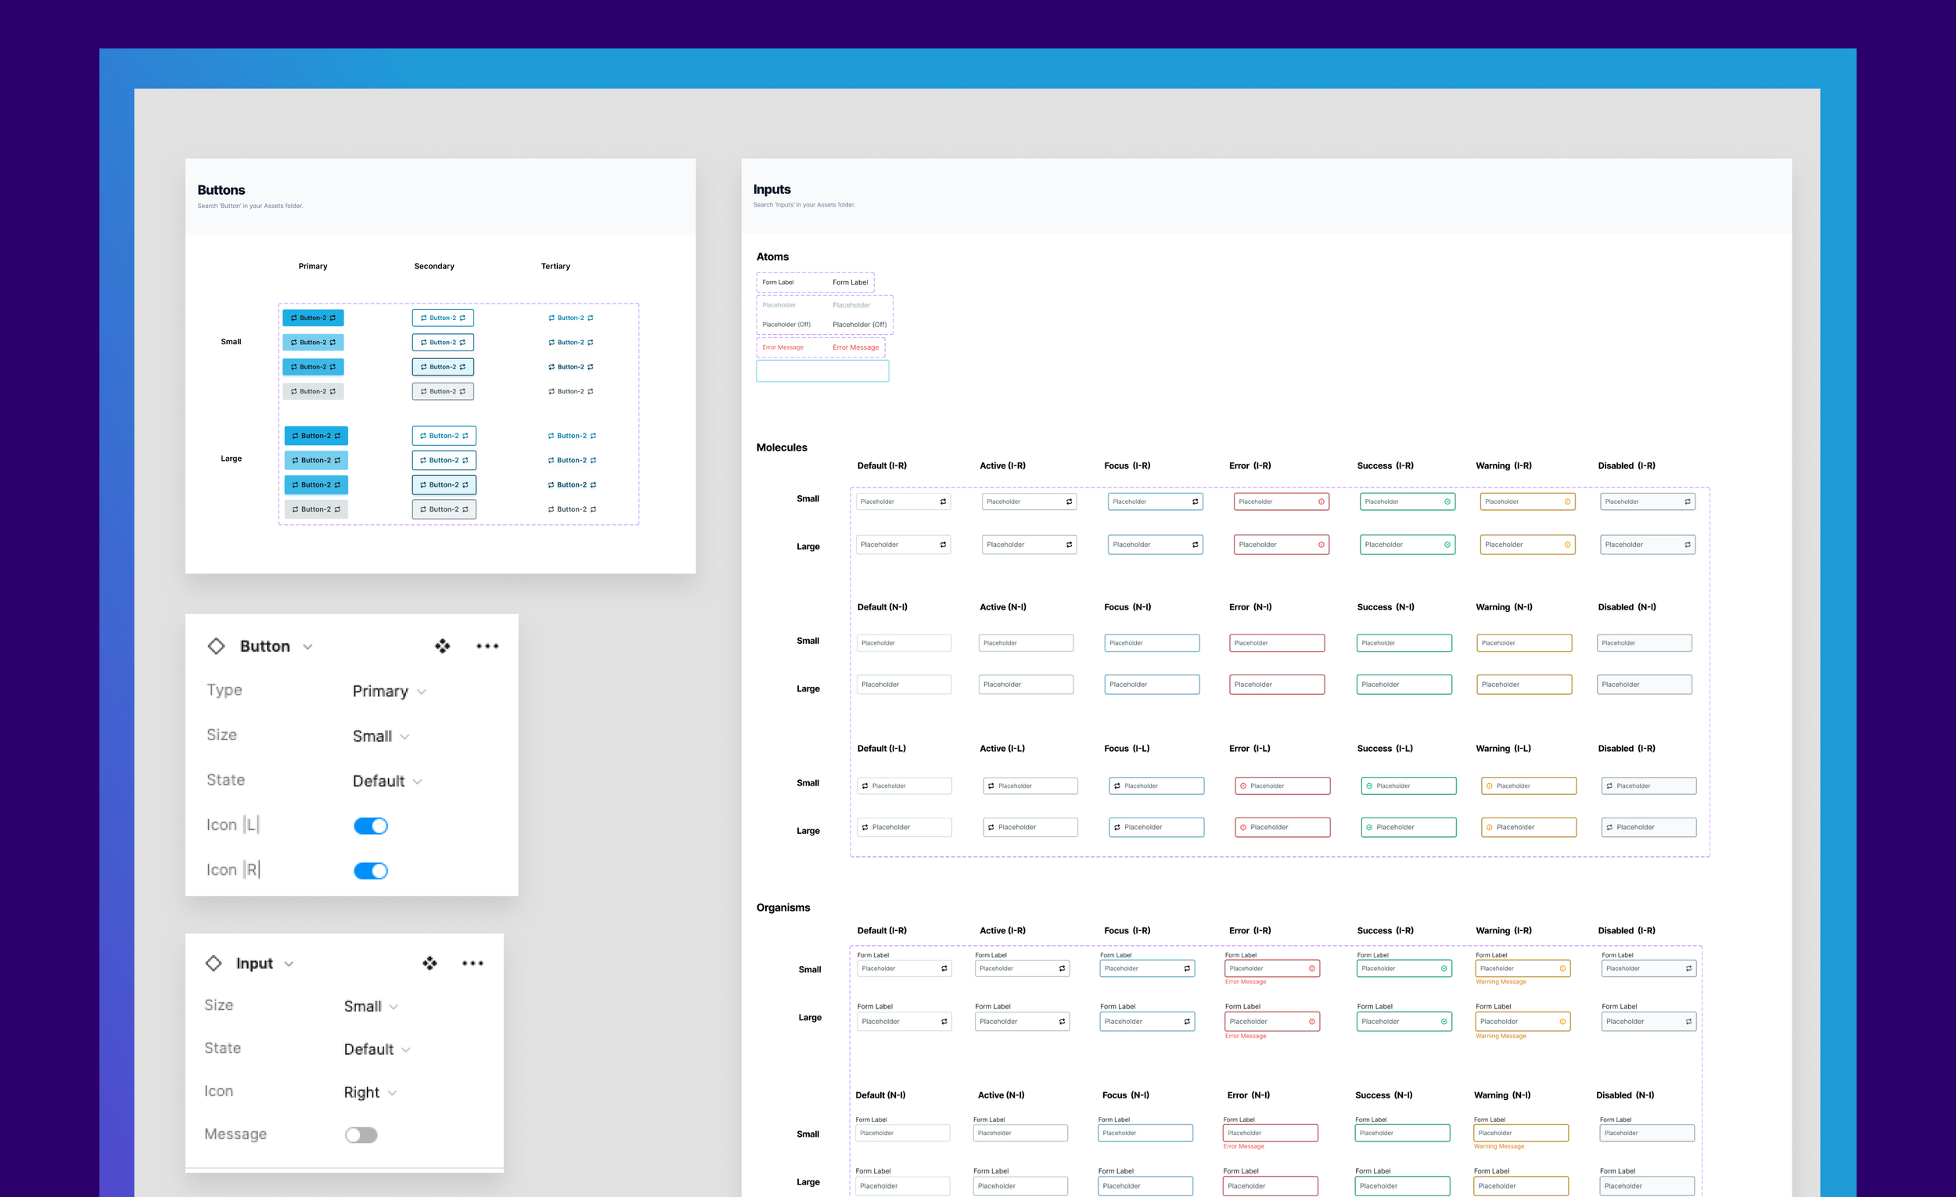Enable the Message toggle in Input panel
1956x1197 pixels.
[361, 1135]
